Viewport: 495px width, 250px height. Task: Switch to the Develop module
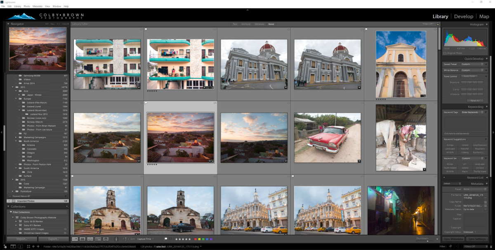(x=464, y=16)
